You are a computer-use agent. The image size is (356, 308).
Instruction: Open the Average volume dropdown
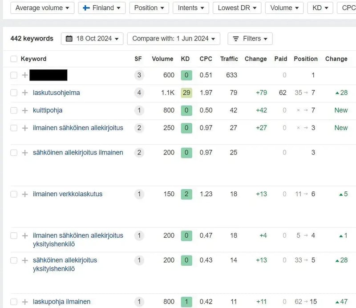42,8
